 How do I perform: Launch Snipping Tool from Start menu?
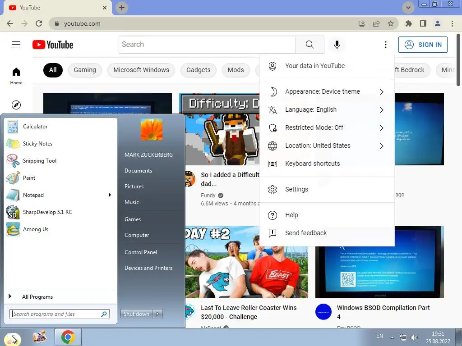pos(60,161)
